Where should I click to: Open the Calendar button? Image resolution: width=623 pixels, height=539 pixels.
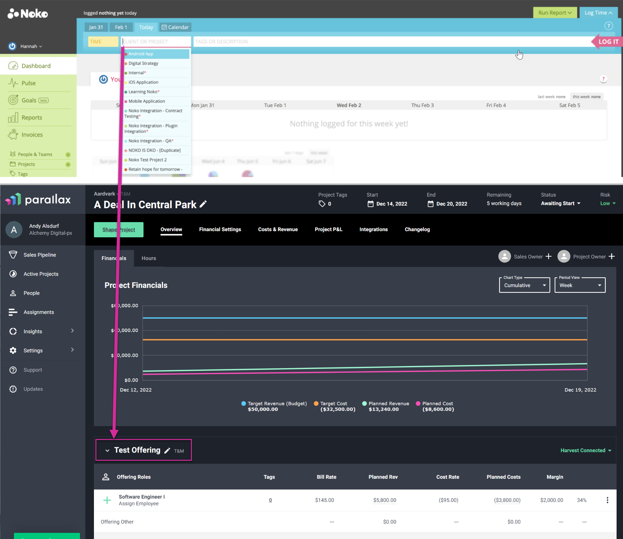[x=175, y=27]
